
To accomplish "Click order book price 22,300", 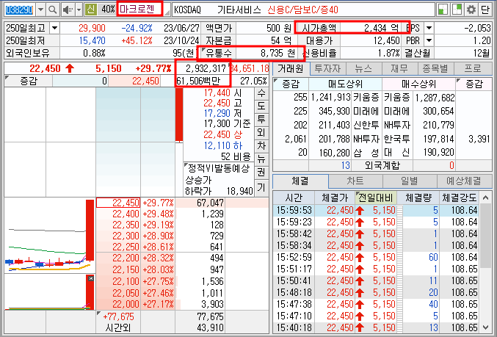I will point(126,236).
